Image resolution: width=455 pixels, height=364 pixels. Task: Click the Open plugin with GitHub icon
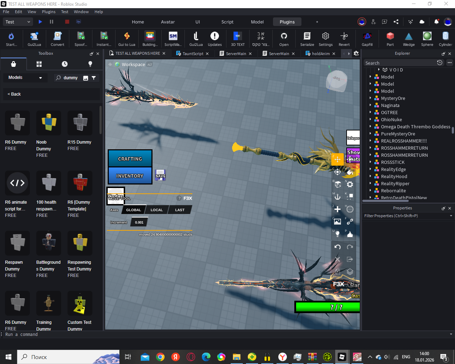click(x=284, y=39)
